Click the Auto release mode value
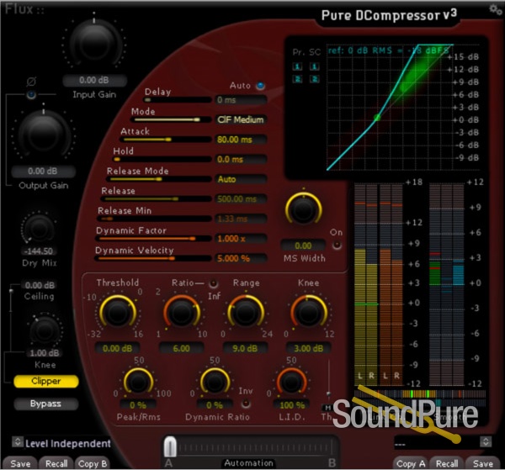 [x=241, y=179]
